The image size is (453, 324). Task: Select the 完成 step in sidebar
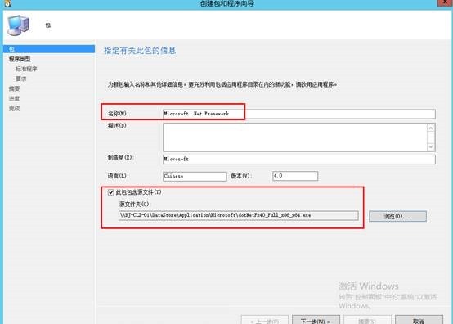tap(14, 108)
